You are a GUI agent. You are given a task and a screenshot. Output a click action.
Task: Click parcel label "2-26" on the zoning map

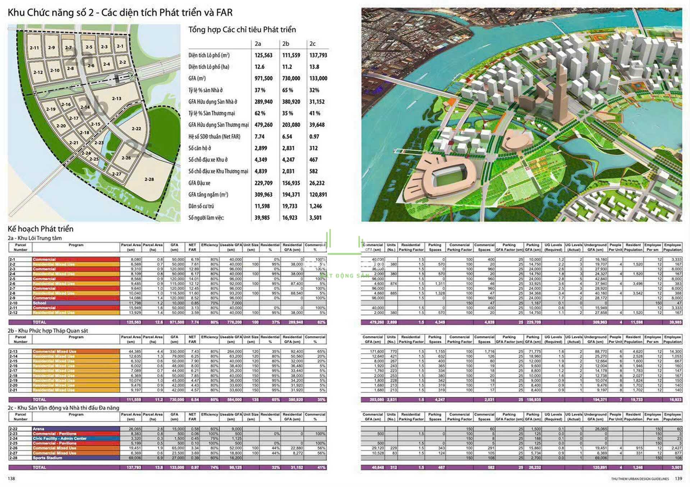(126, 158)
